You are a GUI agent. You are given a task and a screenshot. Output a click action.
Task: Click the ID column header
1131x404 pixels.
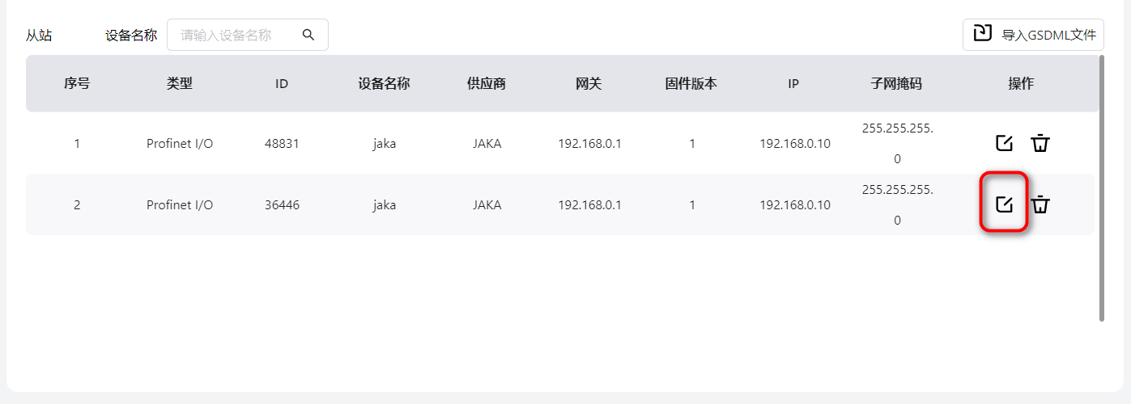pos(282,83)
